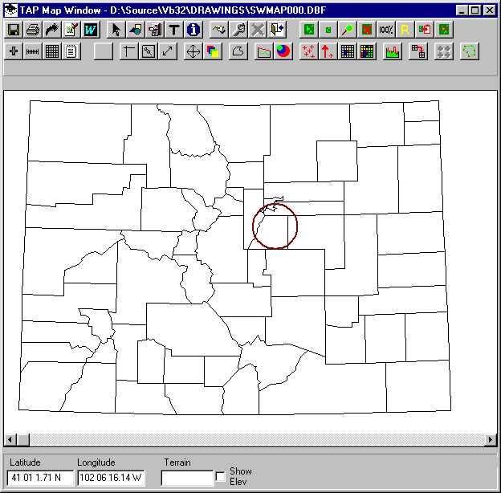This screenshot has height=493, width=501.
Task: Click the TAP Map Window title bar icon
Action: [11, 10]
